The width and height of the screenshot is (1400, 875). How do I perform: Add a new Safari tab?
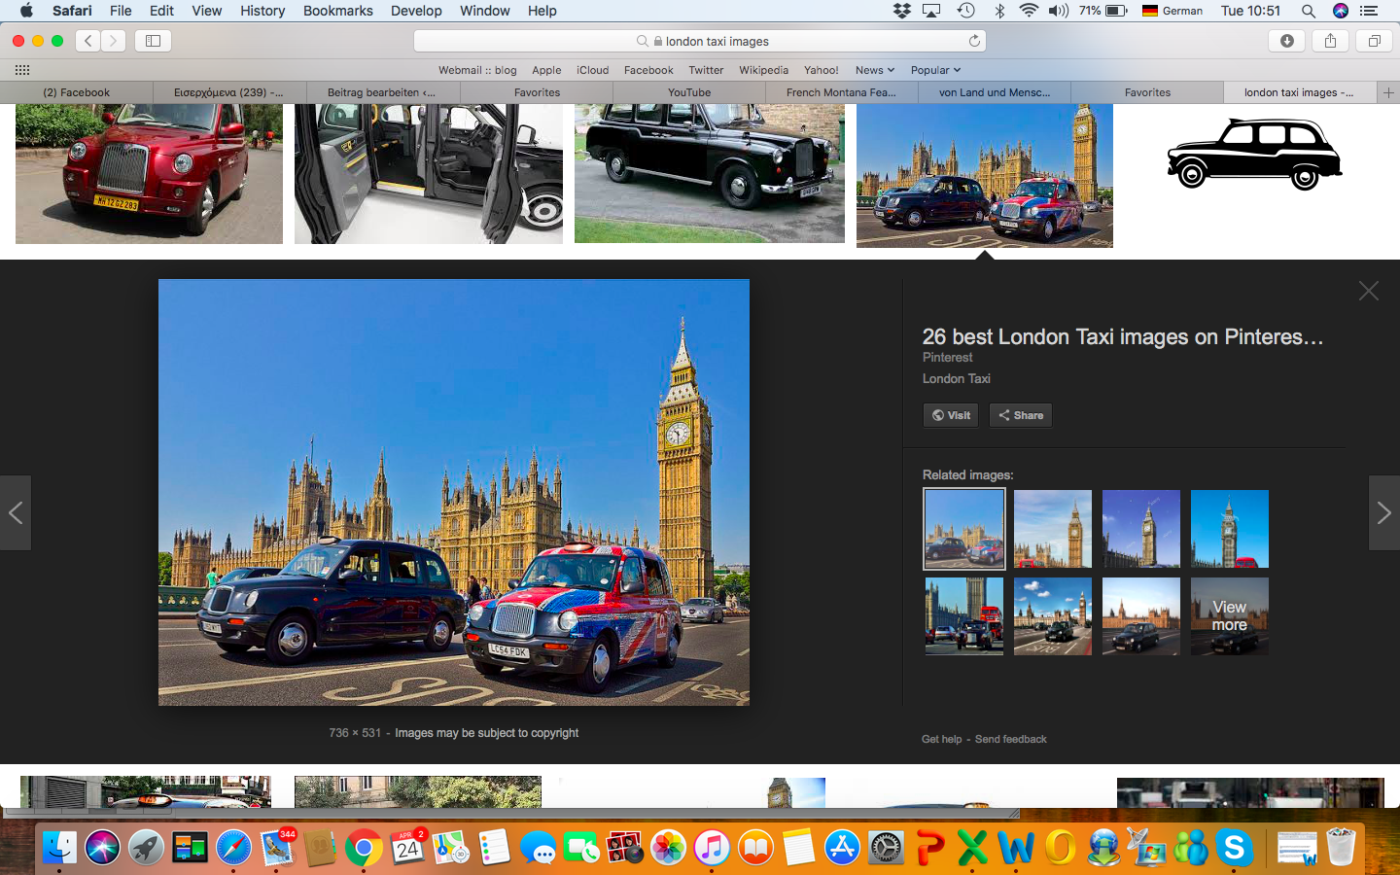[x=1388, y=92]
